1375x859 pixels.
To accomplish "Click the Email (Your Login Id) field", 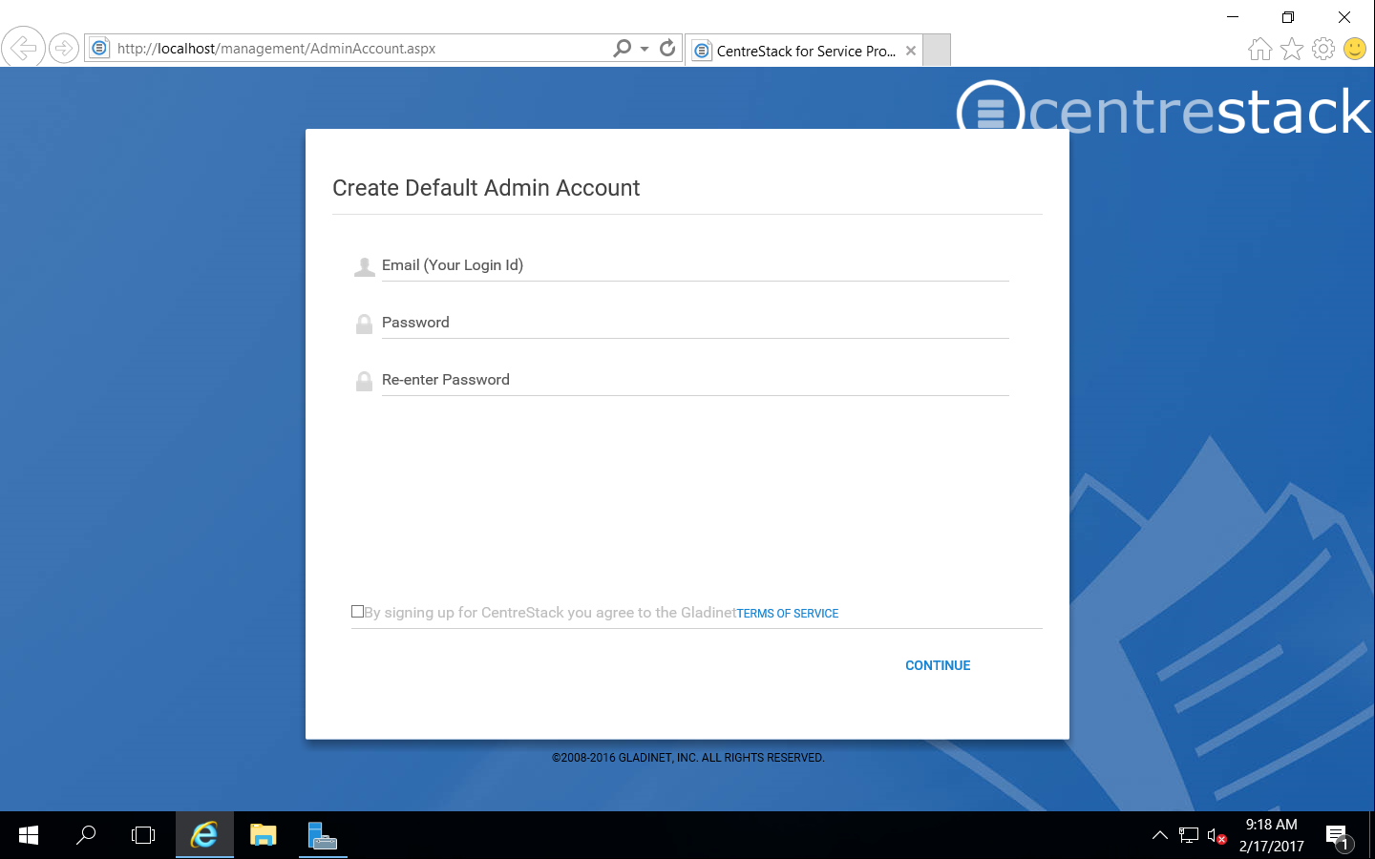I will [695, 265].
